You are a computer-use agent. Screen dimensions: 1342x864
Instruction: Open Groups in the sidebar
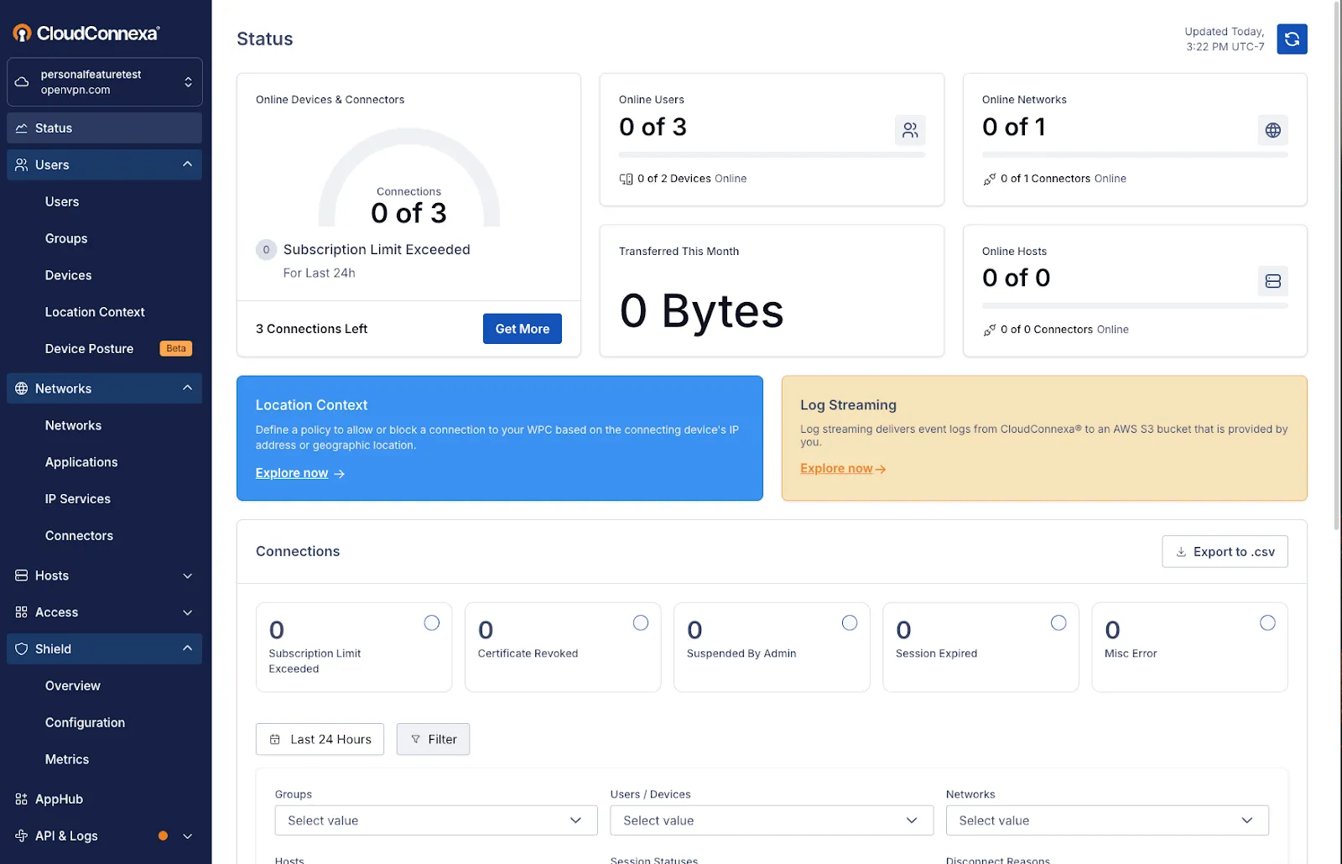pyautogui.click(x=66, y=239)
